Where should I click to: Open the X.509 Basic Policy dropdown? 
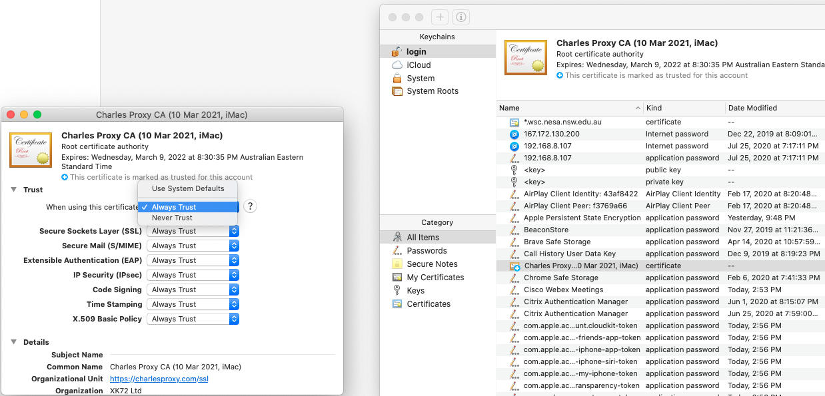pos(193,319)
